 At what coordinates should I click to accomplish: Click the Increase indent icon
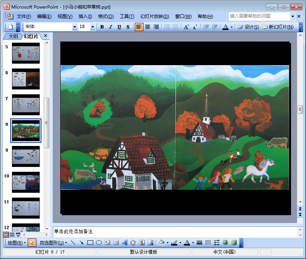tap(215, 27)
